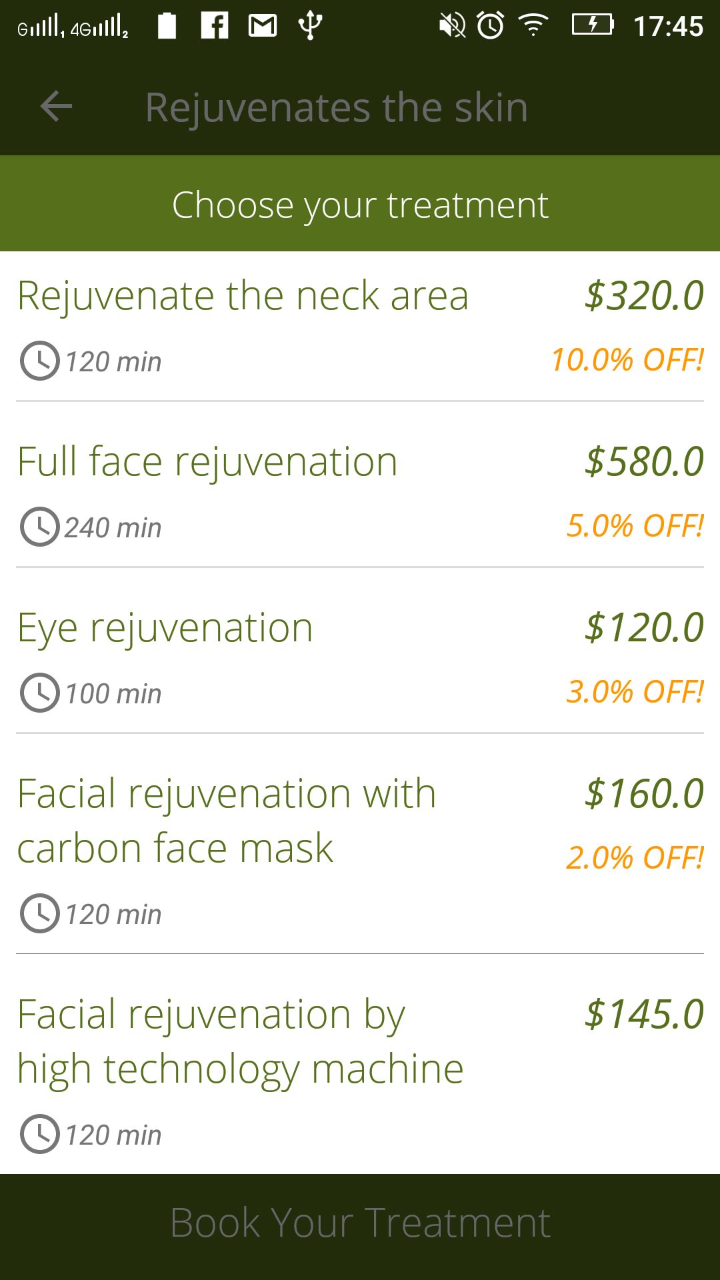Tap the Gmail notification icon
The width and height of the screenshot is (720, 1280).
(263, 26)
